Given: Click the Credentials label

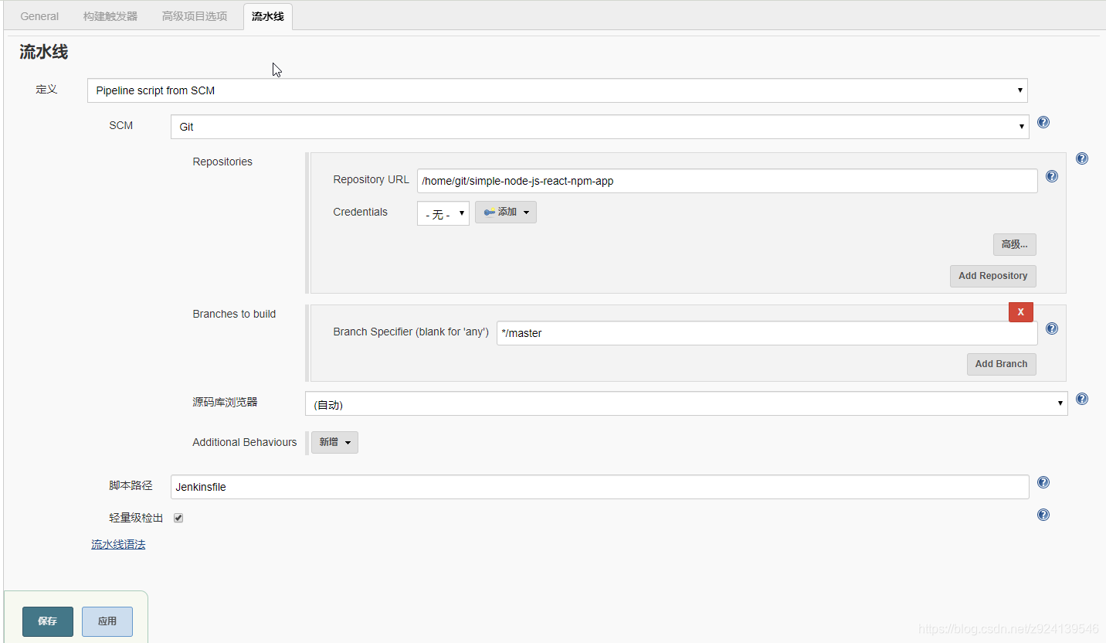Looking at the screenshot, I should pos(361,212).
